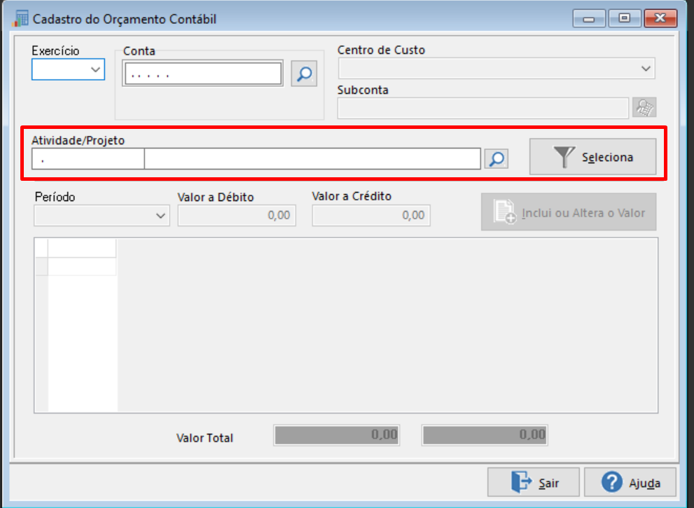Focus the Valor a Crédito field
This screenshot has height=508, width=694.
pos(371,216)
